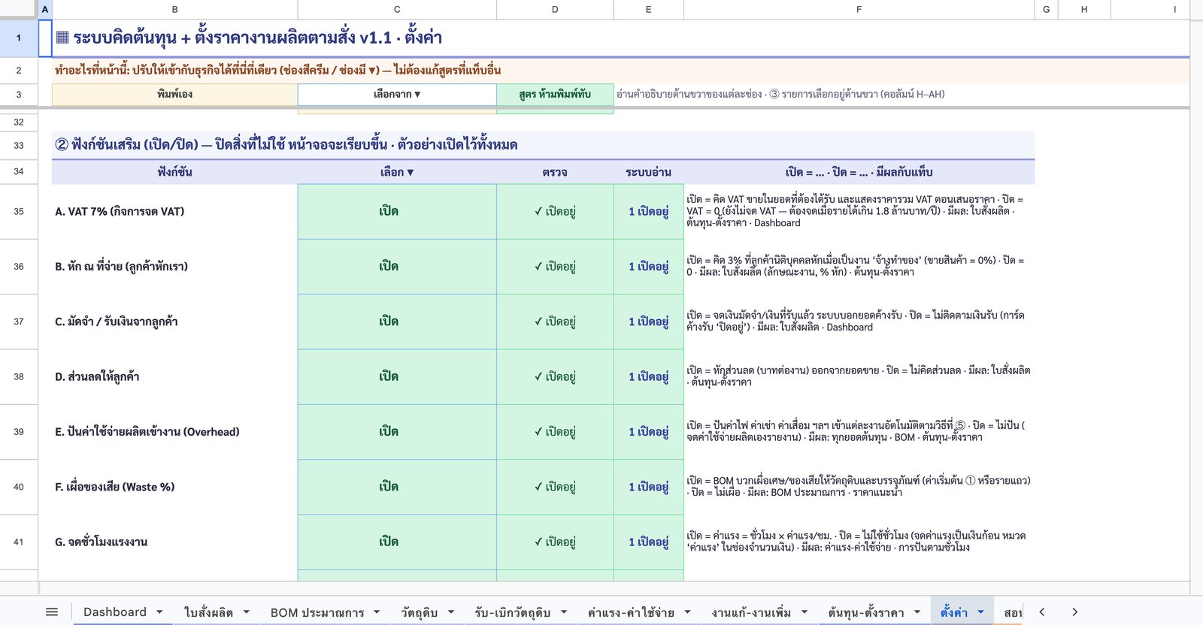Image resolution: width=1203 pixels, height=625 pixels.
Task: Select column B header
Action: click(x=174, y=9)
